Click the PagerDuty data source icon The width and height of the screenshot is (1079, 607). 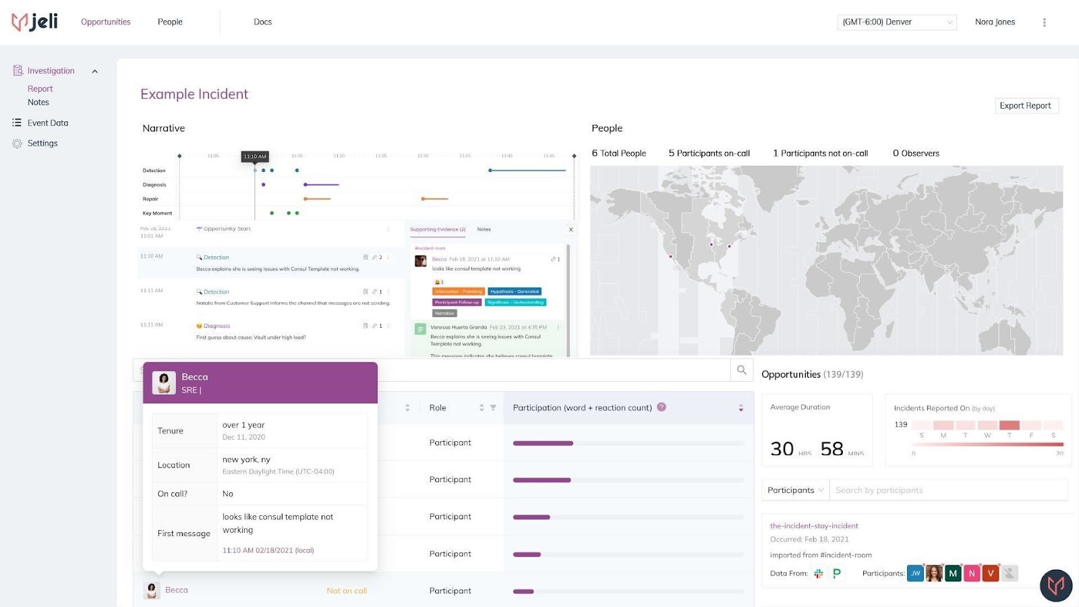(x=836, y=573)
